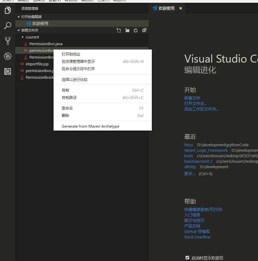Open the Search view in activity bar

[x=8, y=25]
